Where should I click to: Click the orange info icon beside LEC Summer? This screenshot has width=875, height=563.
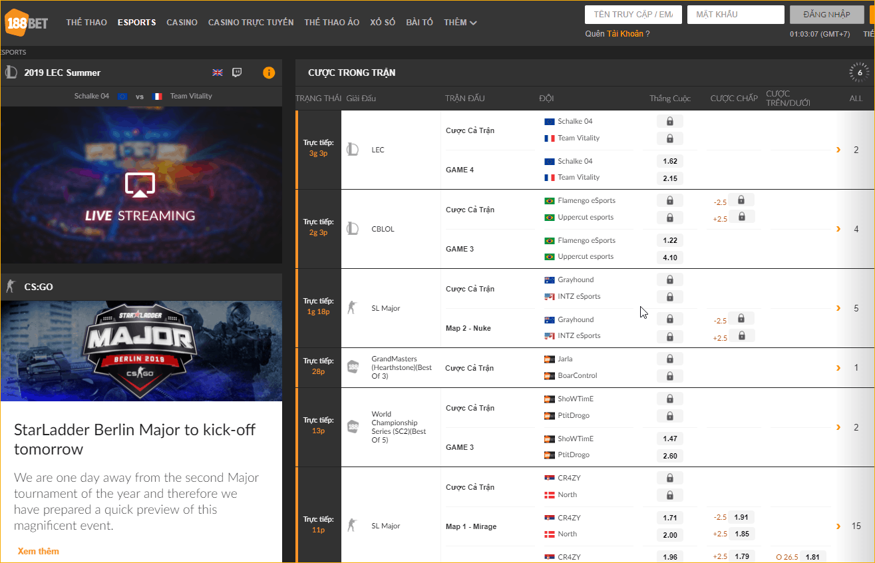269,73
